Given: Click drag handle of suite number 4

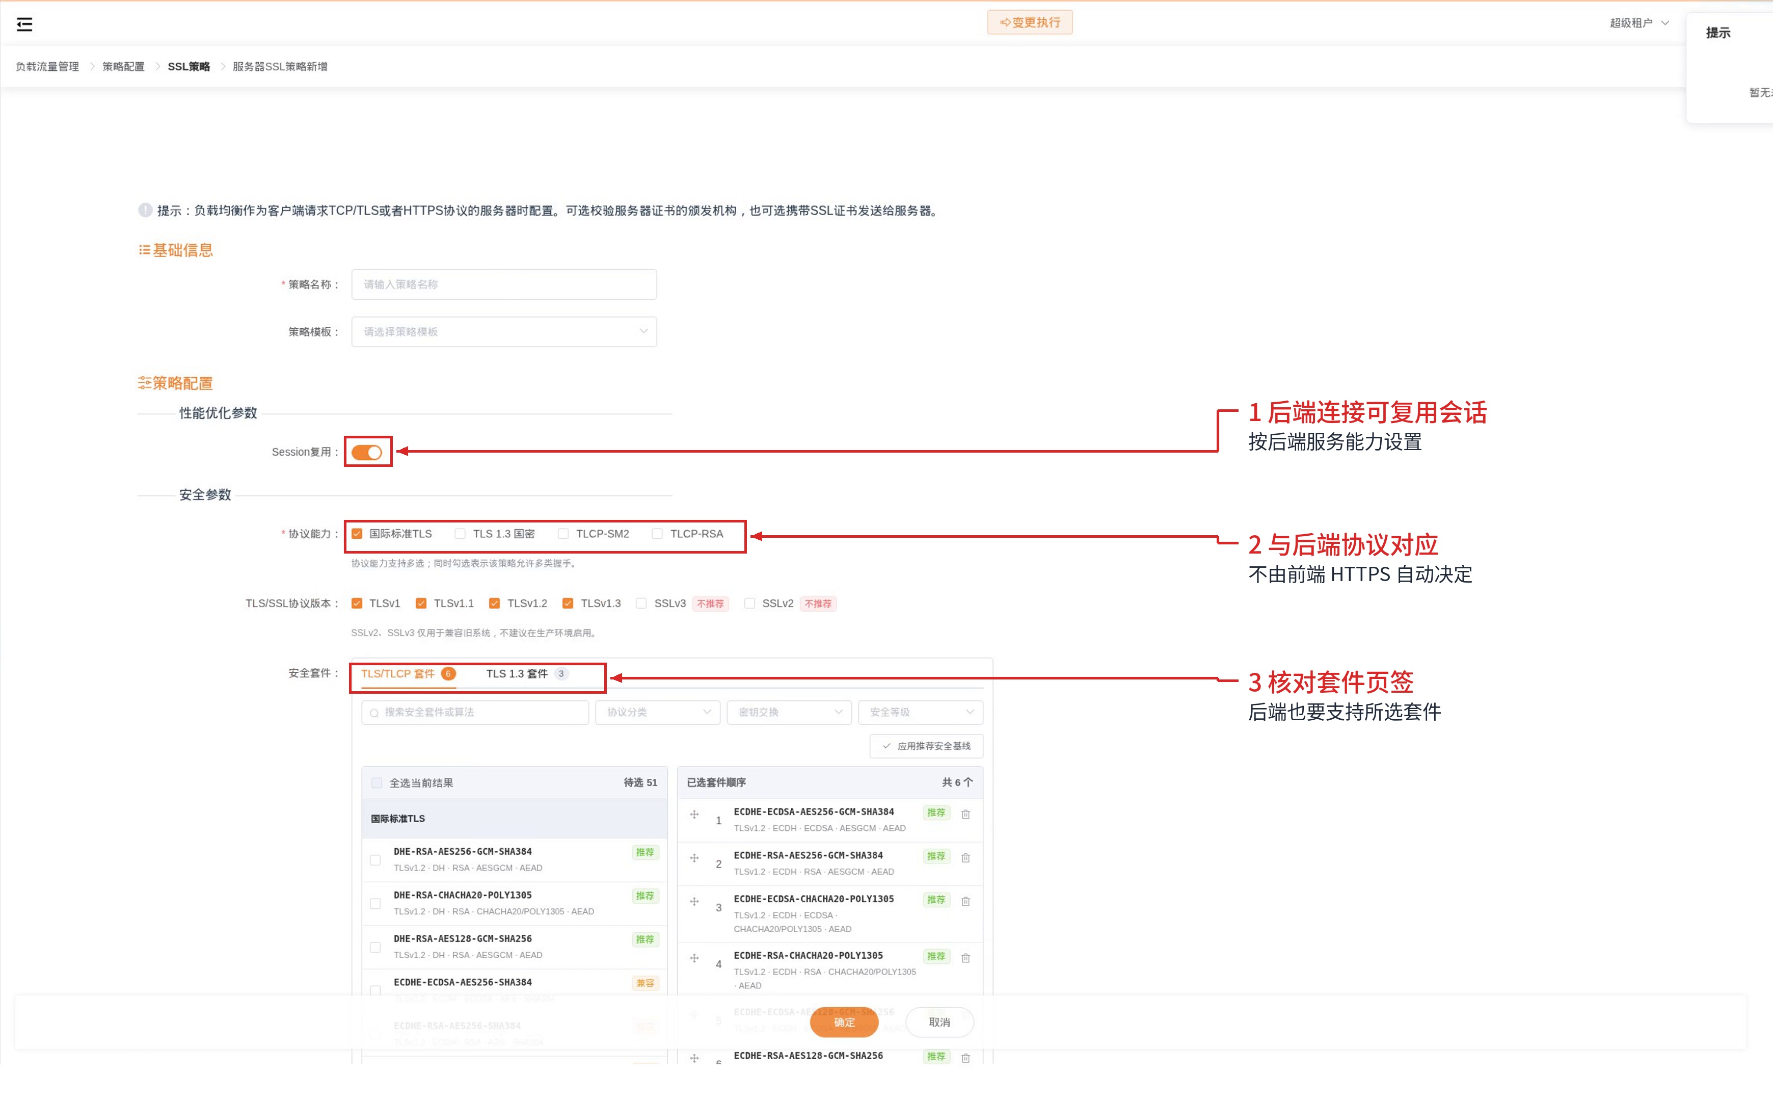Looking at the screenshot, I should coord(694,958).
